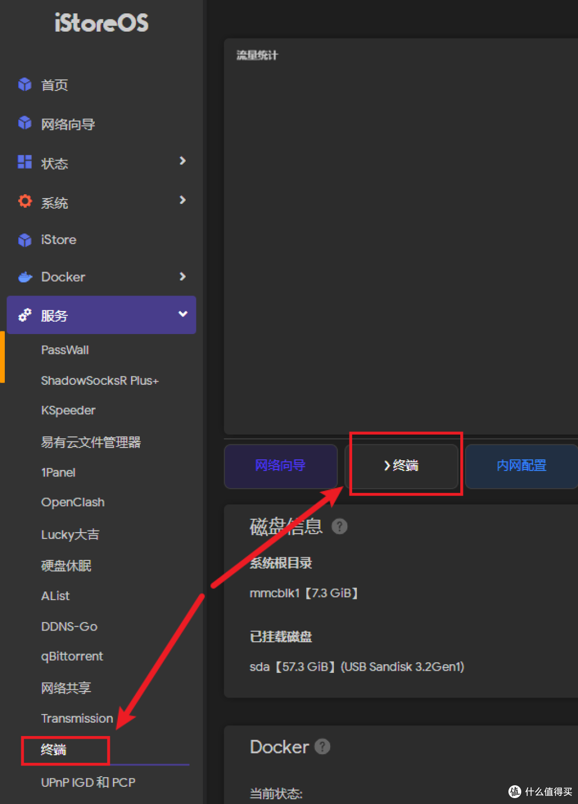Click the 网络向导 button below traffic panel
Image resolution: width=578 pixels, height=804 pixels.
point(280,466)
